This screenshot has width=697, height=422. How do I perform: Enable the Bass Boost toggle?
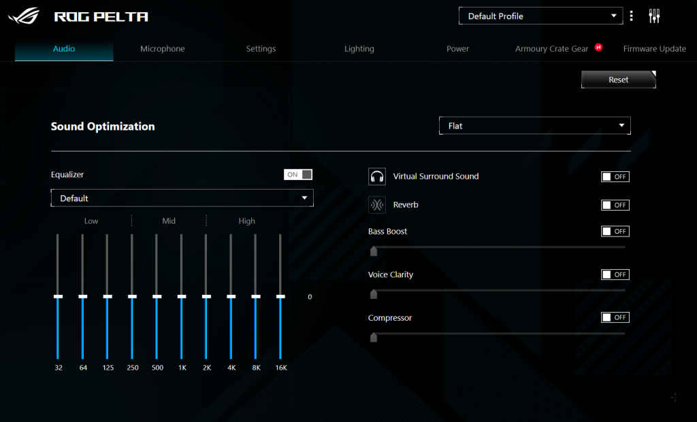click(x=615, y=231)
